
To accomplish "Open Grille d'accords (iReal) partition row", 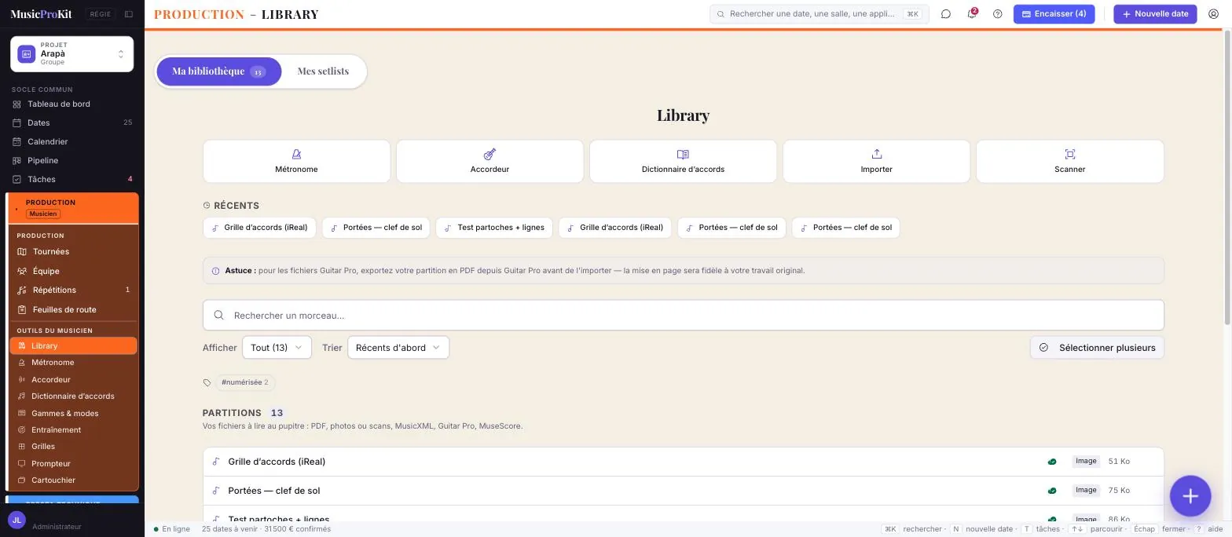I will 683,462.
